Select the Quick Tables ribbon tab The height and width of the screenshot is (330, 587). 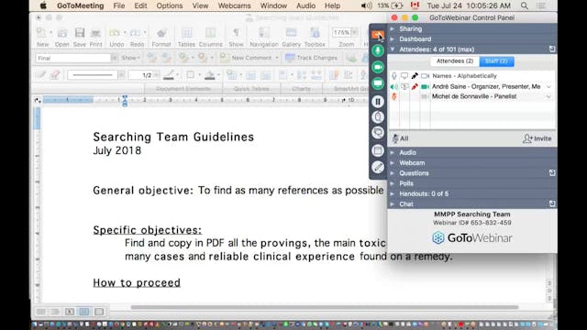pyautogui.click(x=251, y=89)
